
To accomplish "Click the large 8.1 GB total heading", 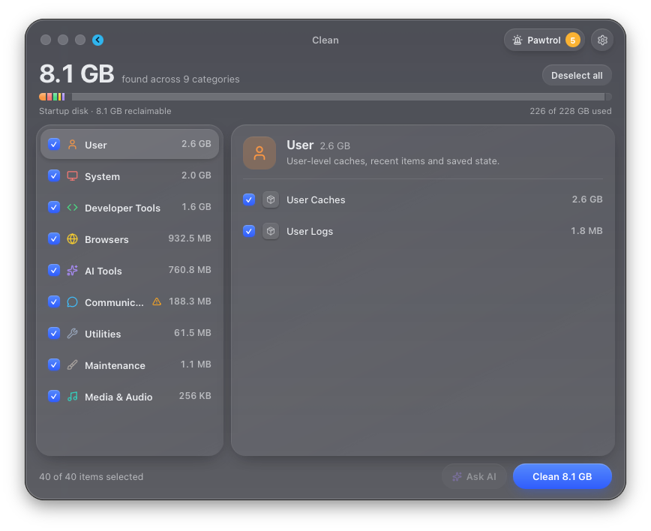I will point(76,74).
